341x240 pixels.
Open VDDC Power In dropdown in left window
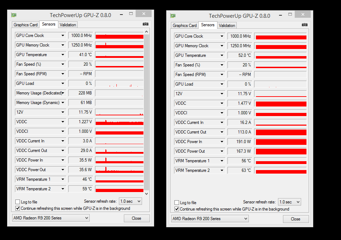click(63, 160)
